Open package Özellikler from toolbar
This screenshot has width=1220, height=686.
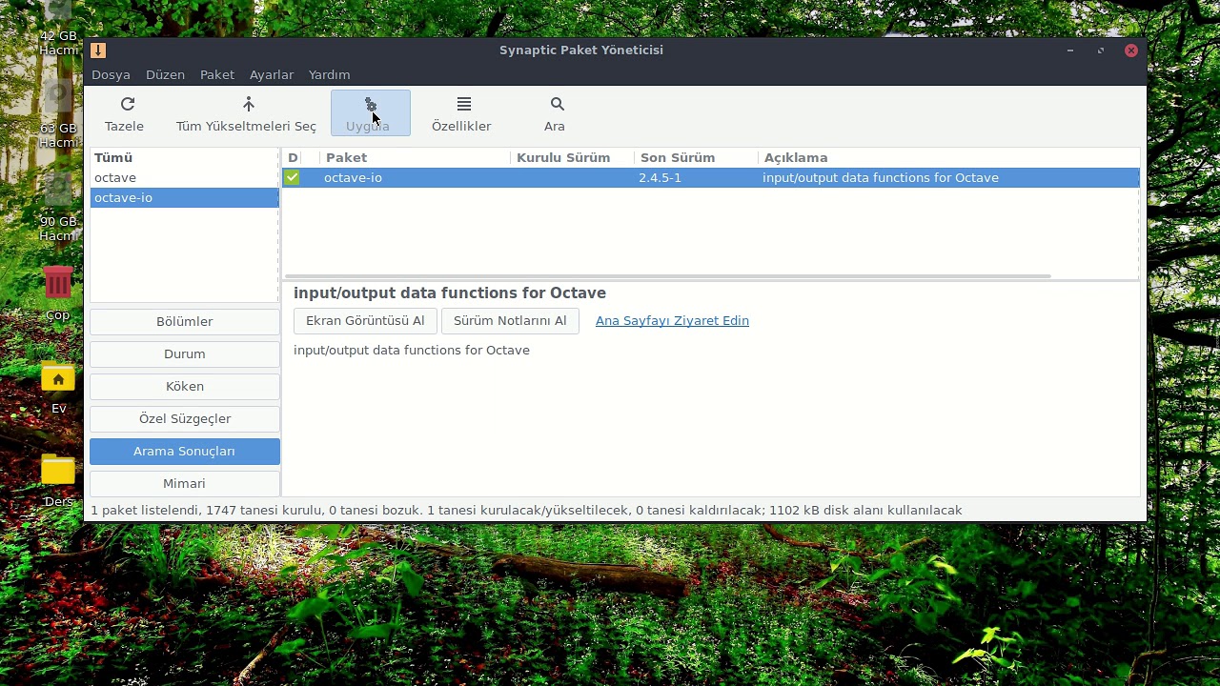(x=461, y=113)
